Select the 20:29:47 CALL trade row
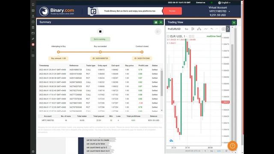The height and width of the screenshot is (154, 274). coord(99,70)
